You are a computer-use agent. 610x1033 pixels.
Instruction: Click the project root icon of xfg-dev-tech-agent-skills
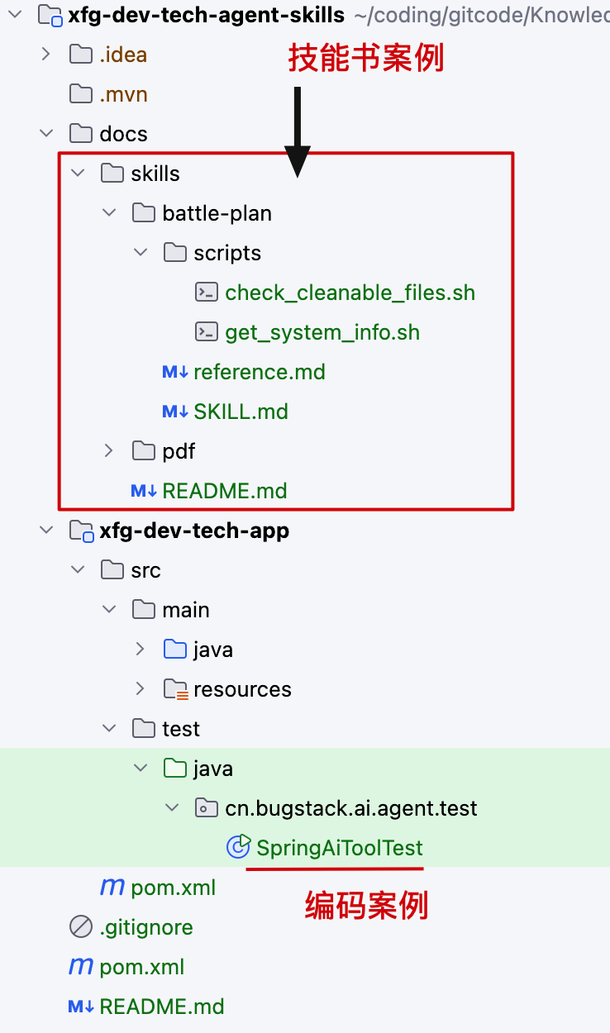pyautogui.click(x=47, y=14)
